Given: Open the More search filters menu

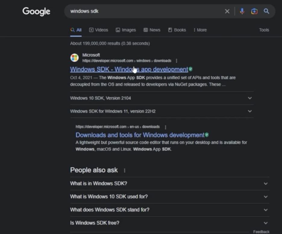Looking at the screenshot, I should click(200, 30).
